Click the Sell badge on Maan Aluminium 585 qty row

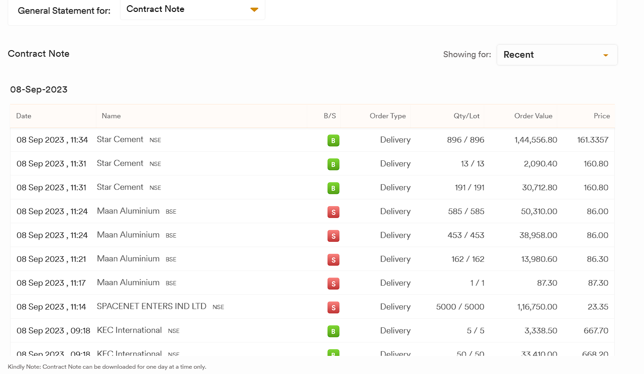(x=333, y=212)
